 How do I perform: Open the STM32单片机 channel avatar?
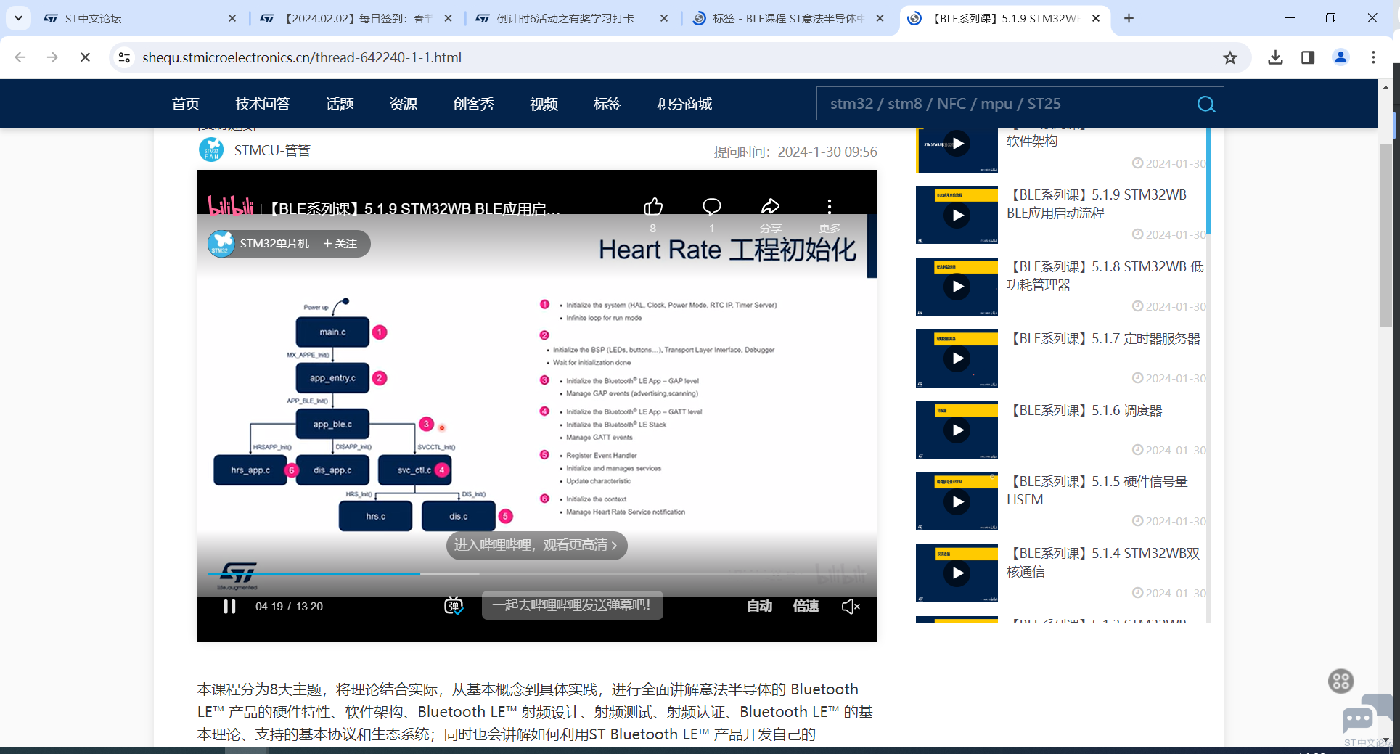pyautogui.click(x=221, y=244)
